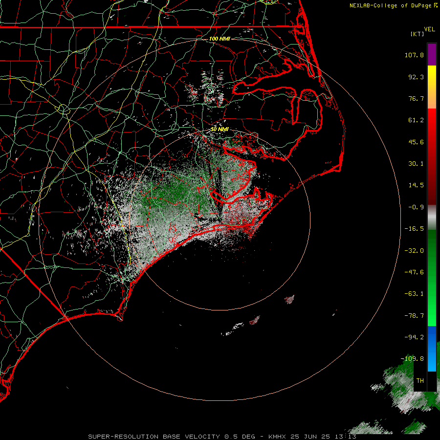
Task: Click the 92.3 velocity scale value
Action: pos(416,77)
